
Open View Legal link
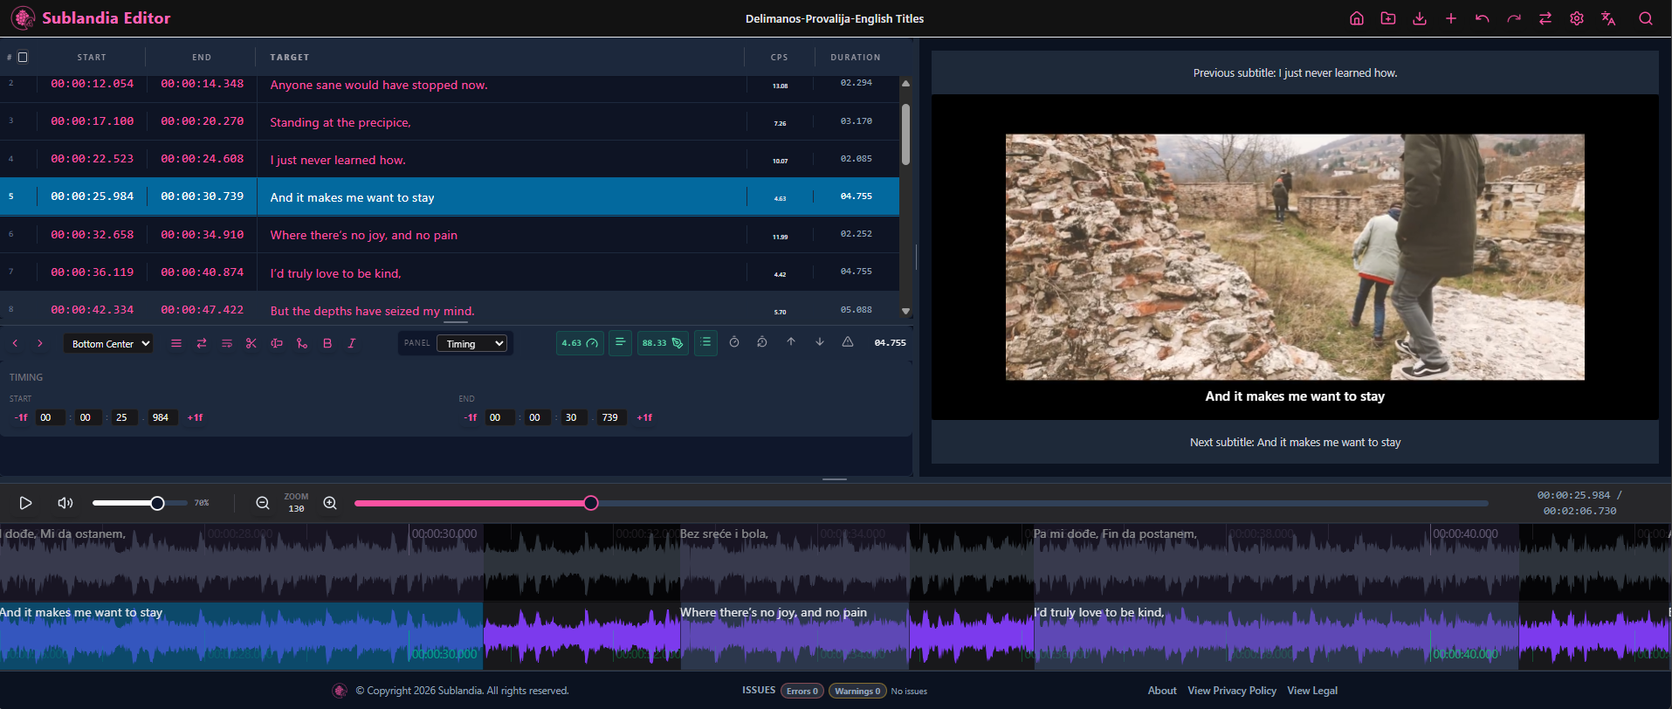pos(1312,691)
